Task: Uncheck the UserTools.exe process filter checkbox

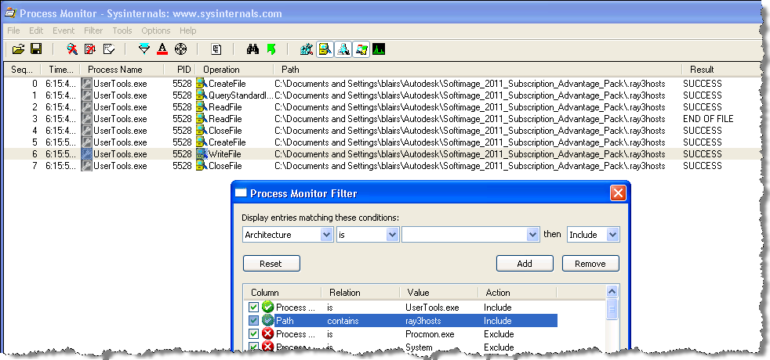Action: coord(254,308)
